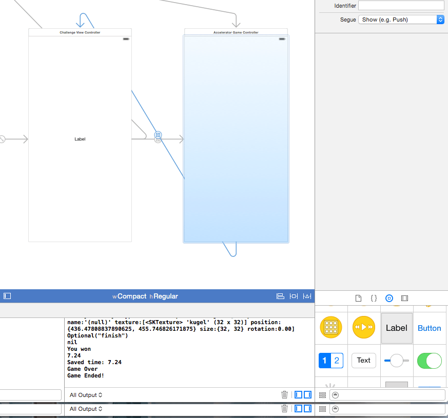The image size is (448, 418).
Task: Click the 'nil' console line
Action: 72,342
